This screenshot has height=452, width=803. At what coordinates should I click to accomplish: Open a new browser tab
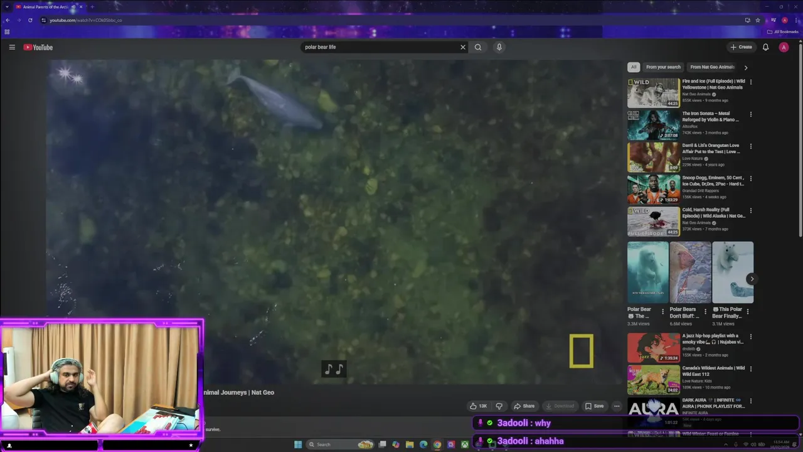[x=92, y=7]
